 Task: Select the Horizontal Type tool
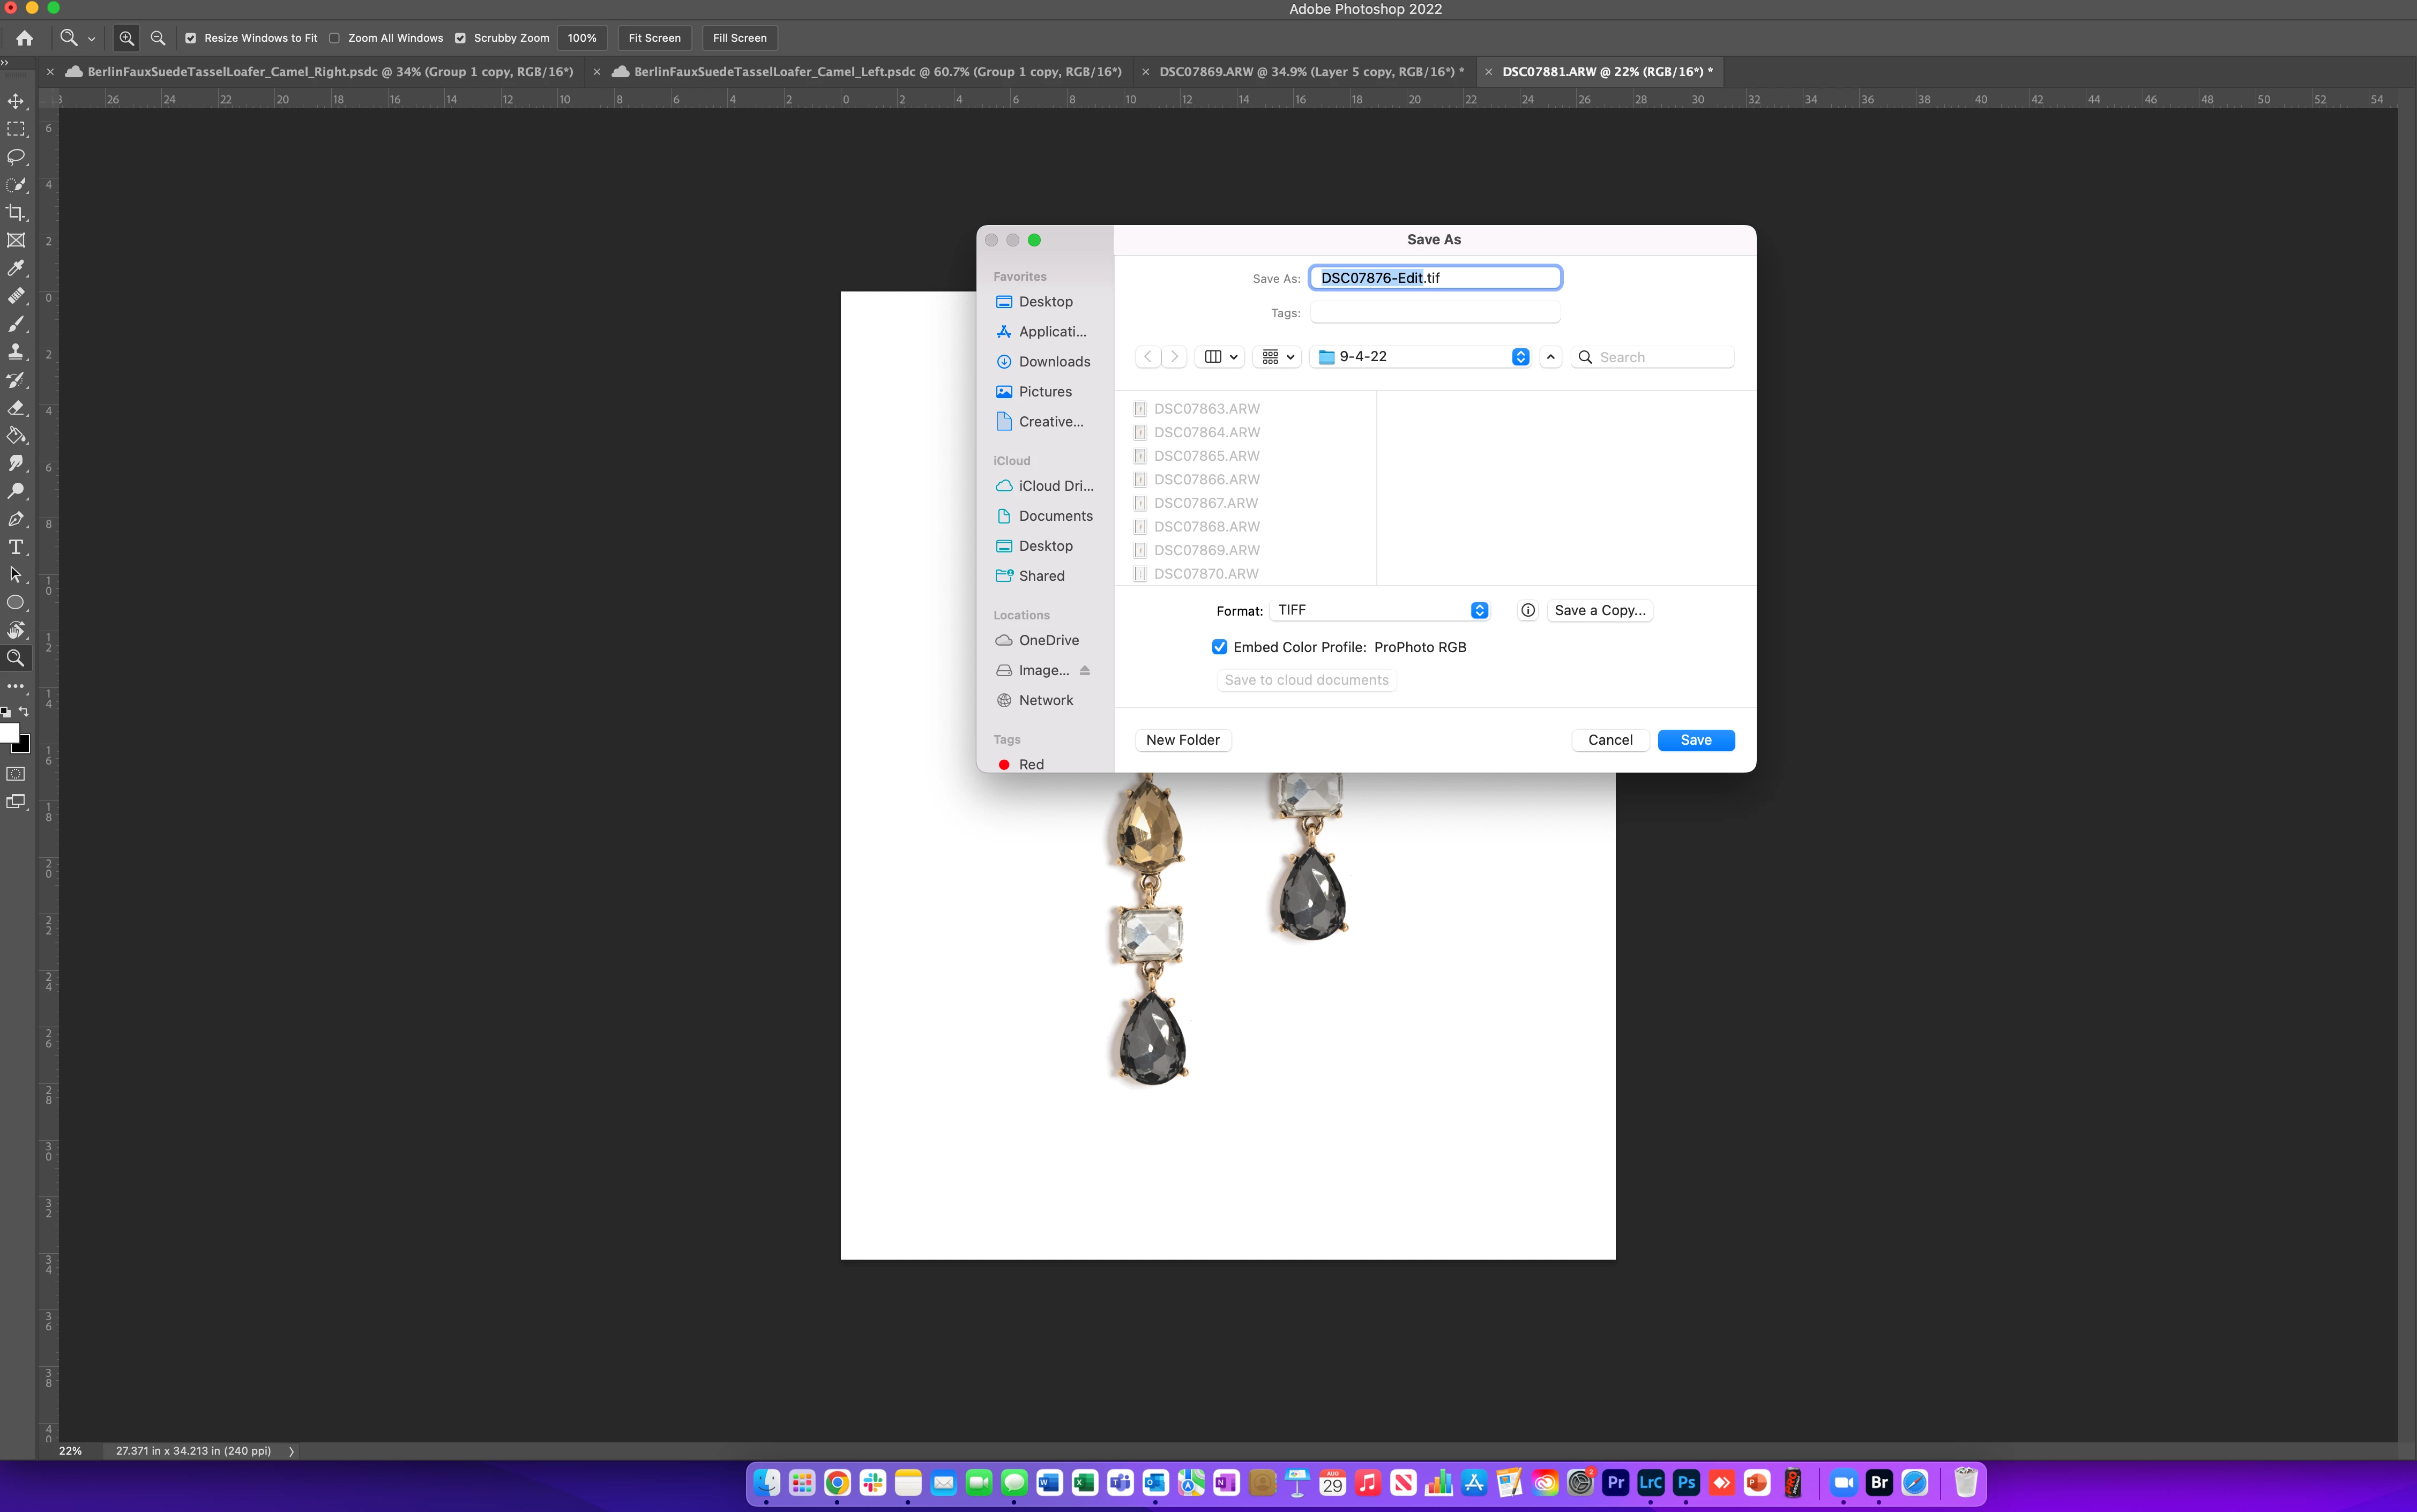[x=16, y=547]
